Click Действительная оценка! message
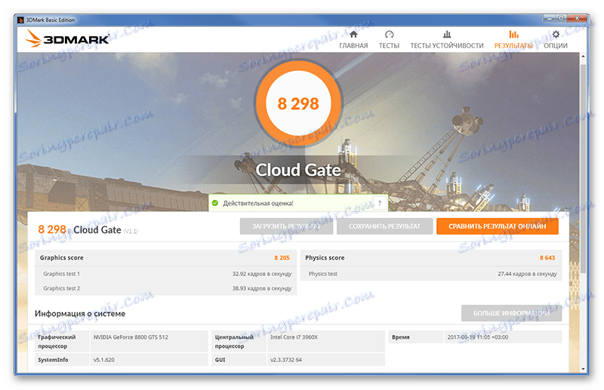Image resolution: width=604 pixels, height=390 pixels. click(x=258, y=203)
